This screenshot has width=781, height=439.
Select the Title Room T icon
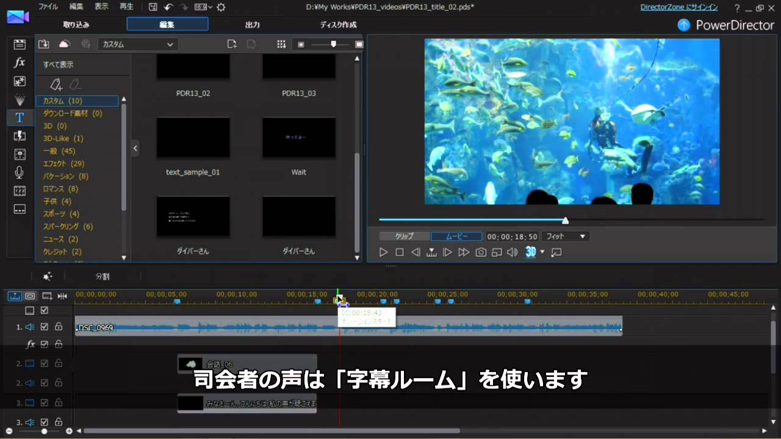[x=20, y=118]
